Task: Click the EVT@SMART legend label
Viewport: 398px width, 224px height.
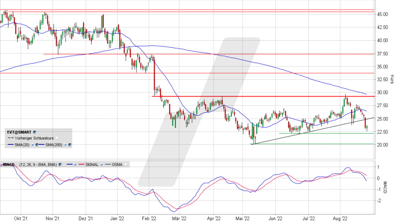Action: pos(19,132)
